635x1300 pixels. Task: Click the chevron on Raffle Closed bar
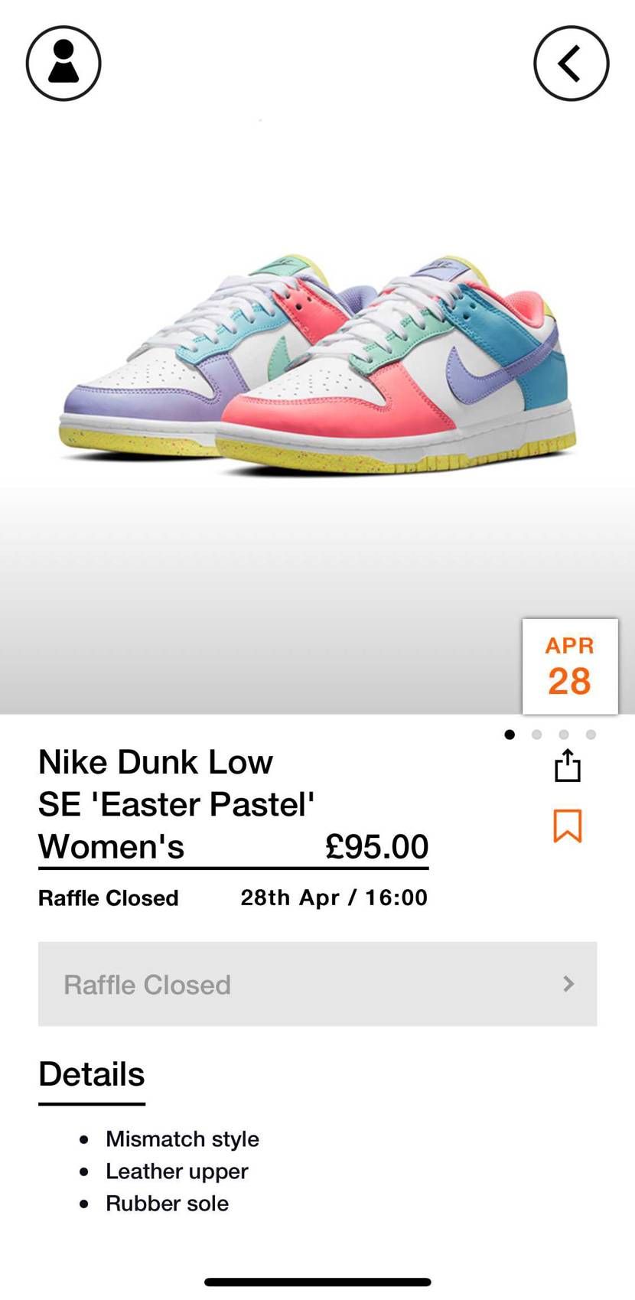(x=568, y=984)
